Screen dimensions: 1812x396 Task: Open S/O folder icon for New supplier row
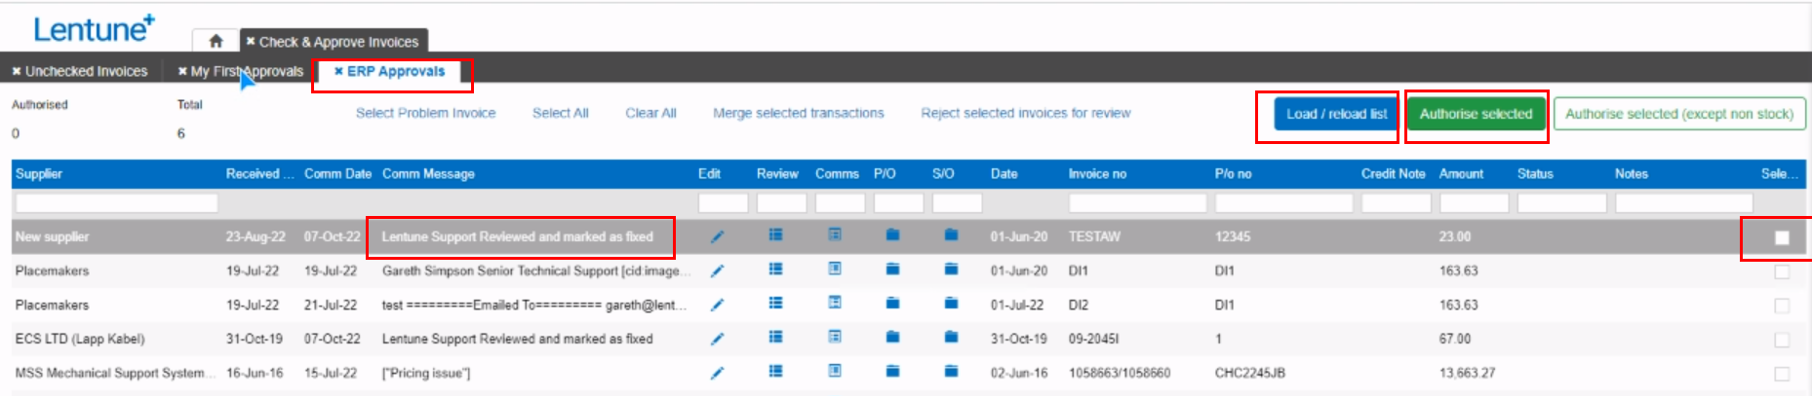point(951,234)
